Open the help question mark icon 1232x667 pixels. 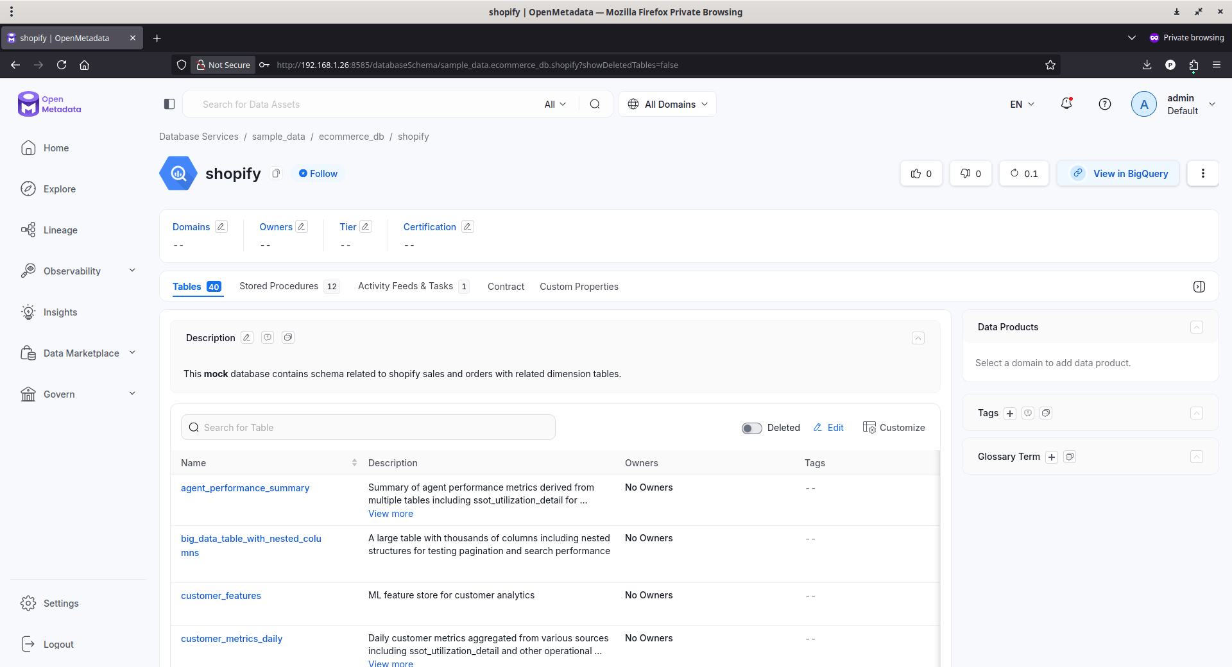click(x=1105, y=104)
